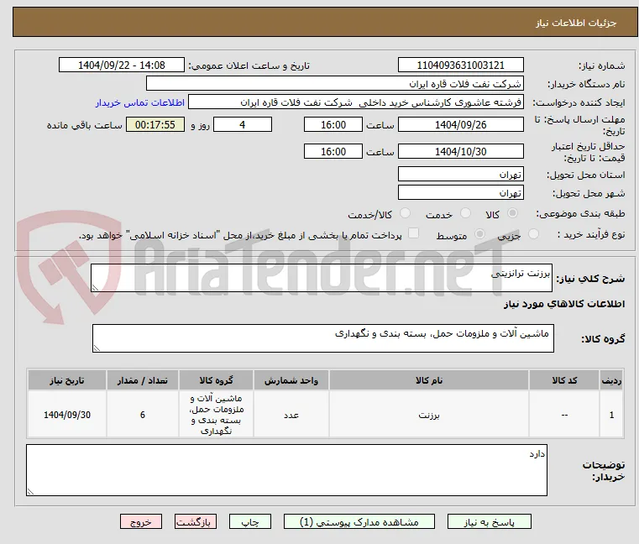Click the تعداد / مقدار column header

143,380
